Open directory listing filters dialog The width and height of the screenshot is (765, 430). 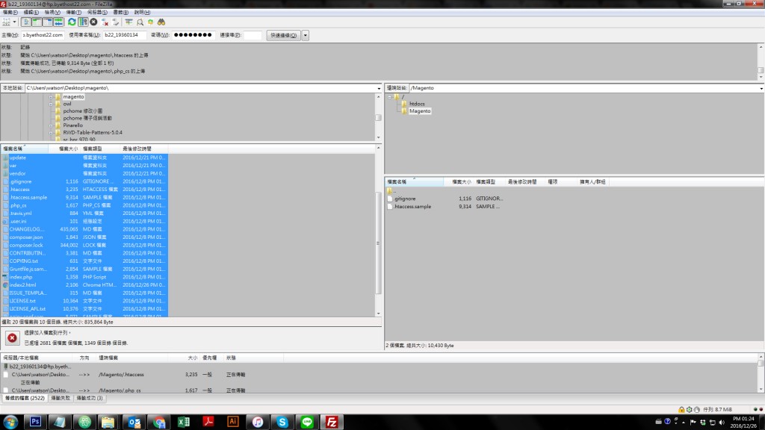[x=128, y=22]
